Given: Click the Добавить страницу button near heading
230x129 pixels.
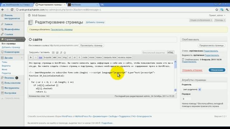Looking at the screenshot, I should pyautogui.click(x=95, y=22).
